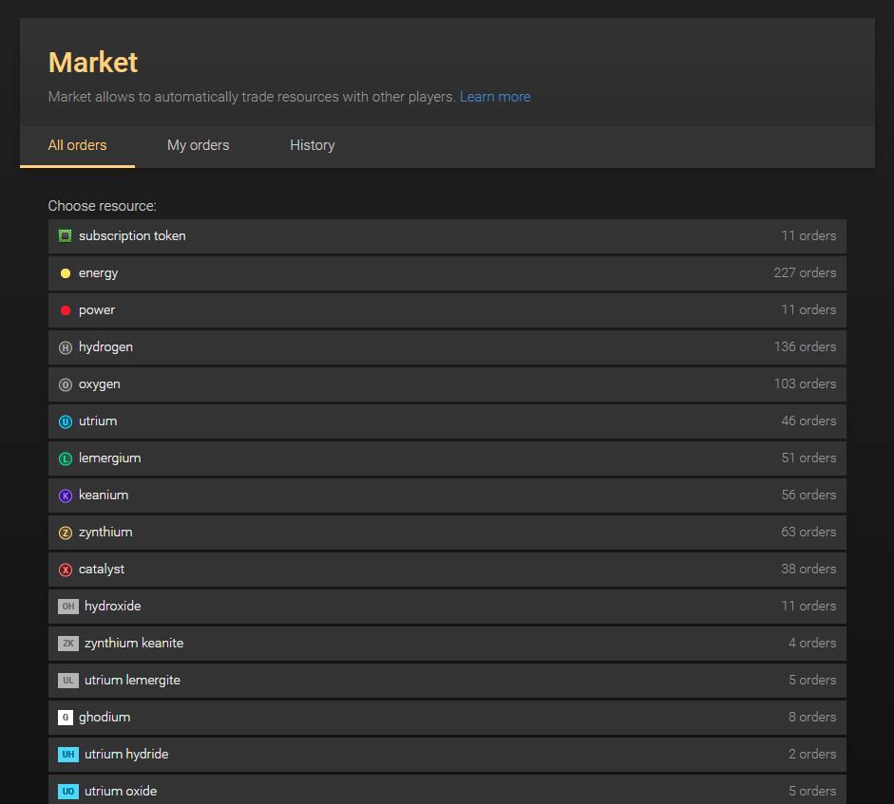
Task: Switch to the My orders tab
Action: click(198, 145)
